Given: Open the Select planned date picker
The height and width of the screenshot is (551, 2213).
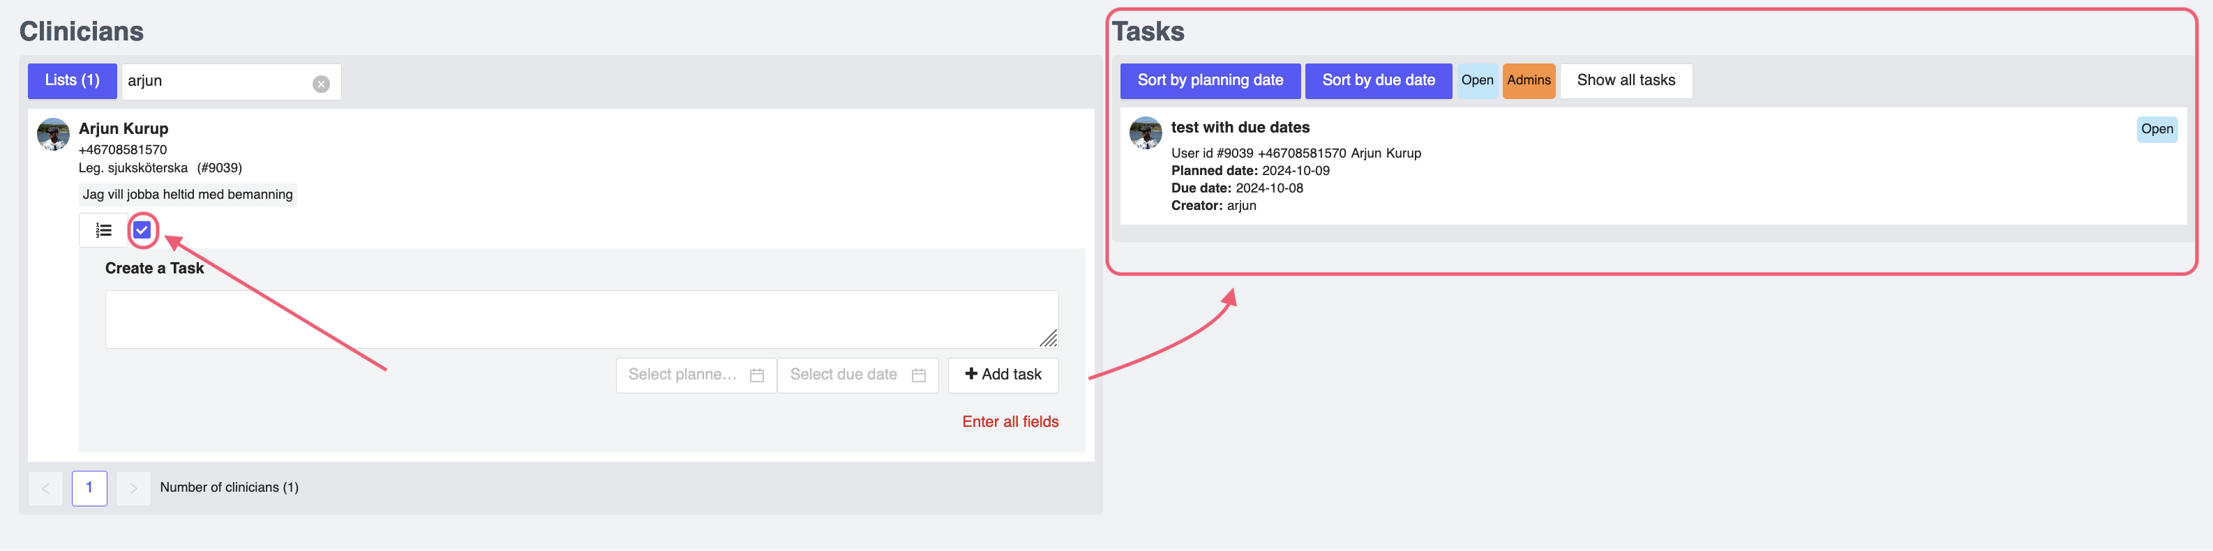Looking at the screenshot, I should [696, 375].
